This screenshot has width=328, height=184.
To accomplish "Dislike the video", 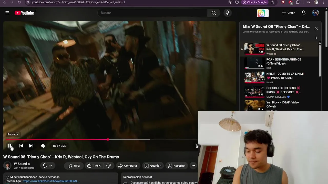I will (108, 166).
